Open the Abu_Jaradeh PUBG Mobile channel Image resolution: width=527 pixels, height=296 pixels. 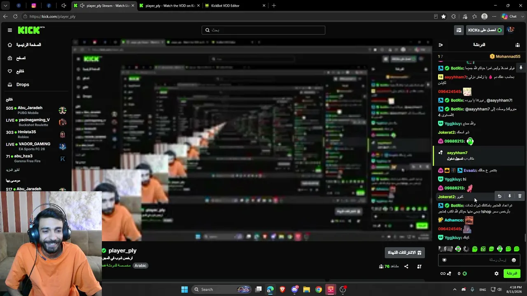pos(36,110)
